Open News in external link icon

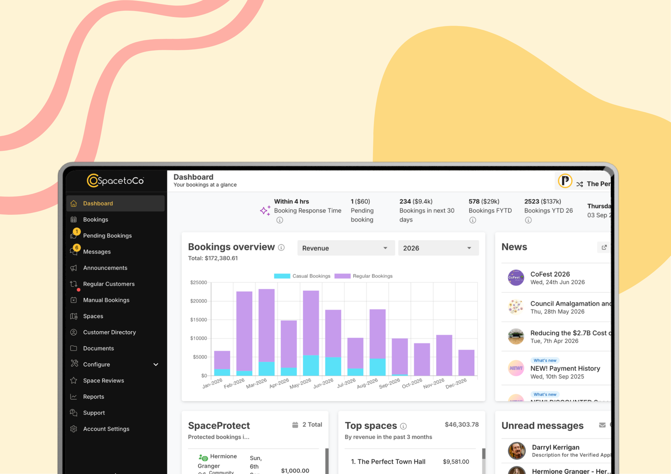pyautogui.click(x=604, y=247)
